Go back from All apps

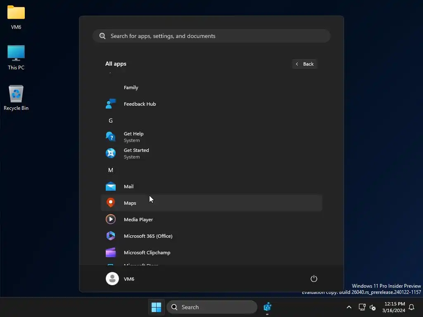[x=304, y=64]
